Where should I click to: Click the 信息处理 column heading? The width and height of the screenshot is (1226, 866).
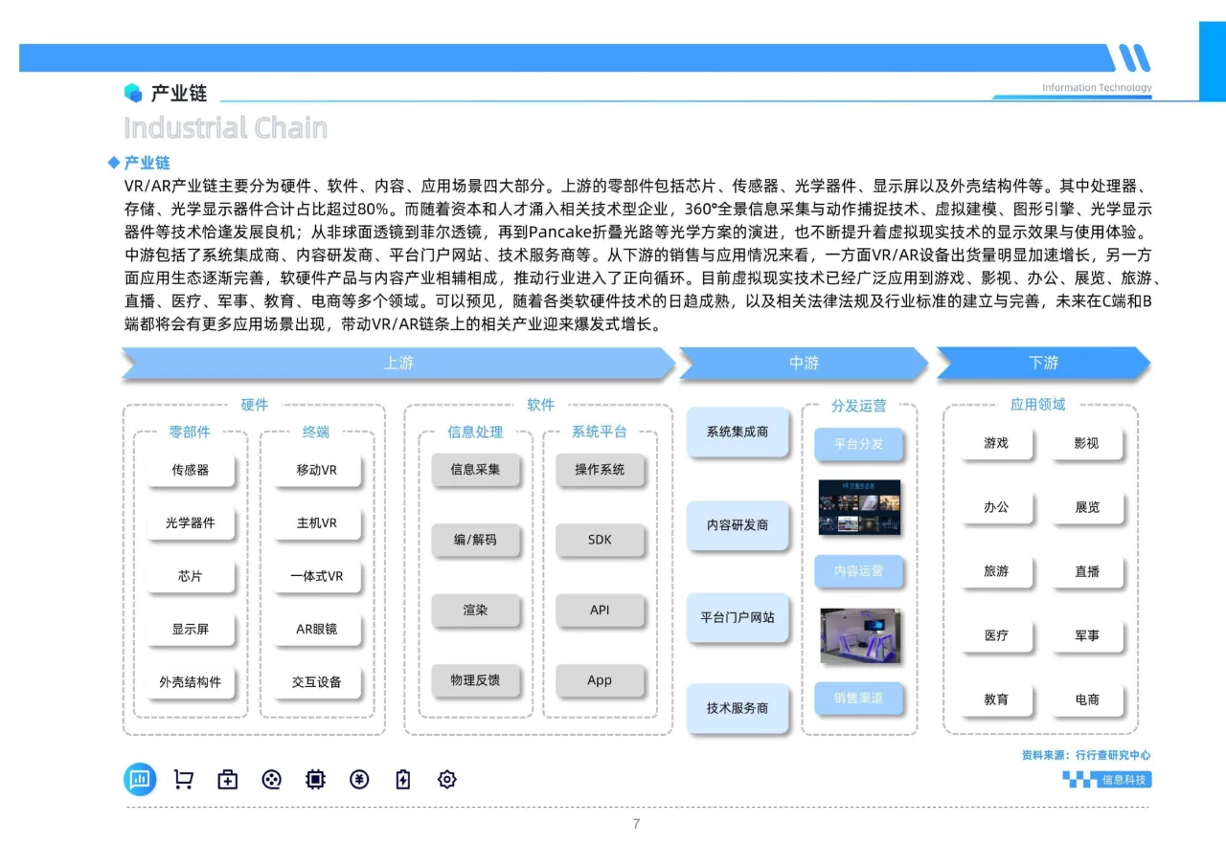point(475,433)
